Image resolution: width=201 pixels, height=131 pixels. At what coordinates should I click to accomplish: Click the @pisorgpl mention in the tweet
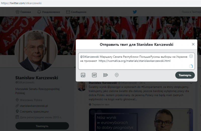tap(114, 87)
